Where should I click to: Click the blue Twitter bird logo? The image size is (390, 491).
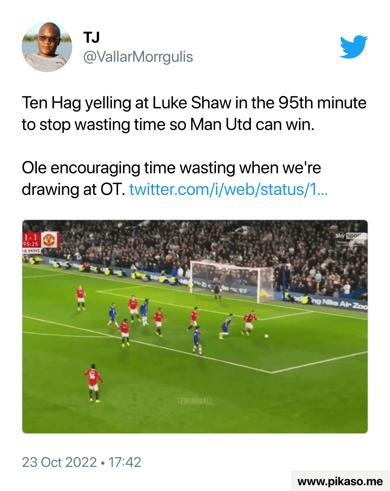354,47
